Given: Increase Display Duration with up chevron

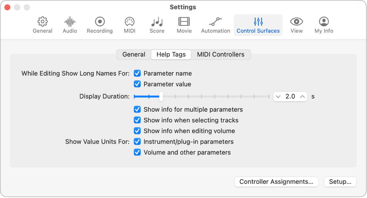Looking at the screenshot, I should (x=302, y=97).
